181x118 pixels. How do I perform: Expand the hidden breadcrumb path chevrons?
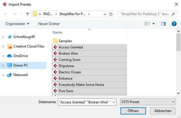pos(40,14)
